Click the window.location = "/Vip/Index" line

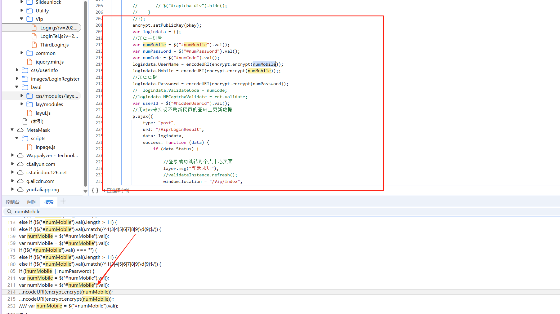point(203,181)
